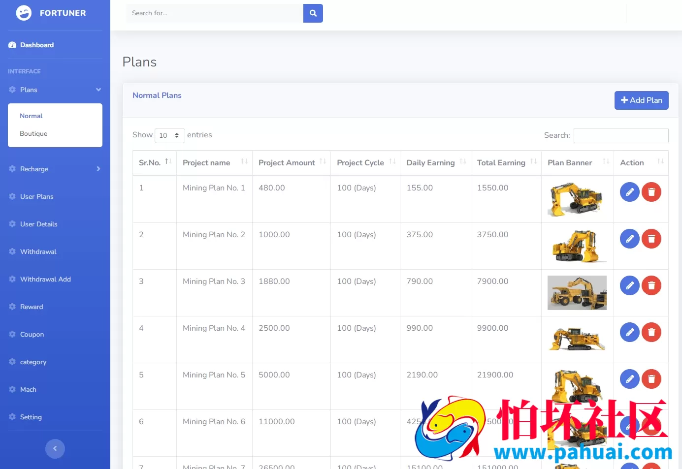This screenshot has width=682, height=469.
Task: Open the Boutique plans submenu item
Action: point(33,134)
